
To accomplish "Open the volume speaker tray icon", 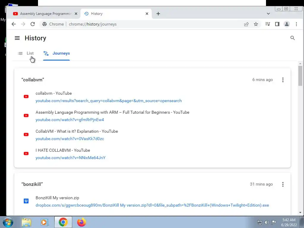I will tap(267, 222).
